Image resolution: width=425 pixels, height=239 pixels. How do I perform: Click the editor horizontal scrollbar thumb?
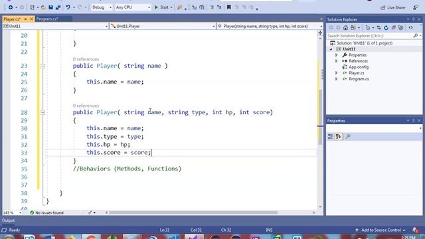pyautogui.click(x=193, y=212)
